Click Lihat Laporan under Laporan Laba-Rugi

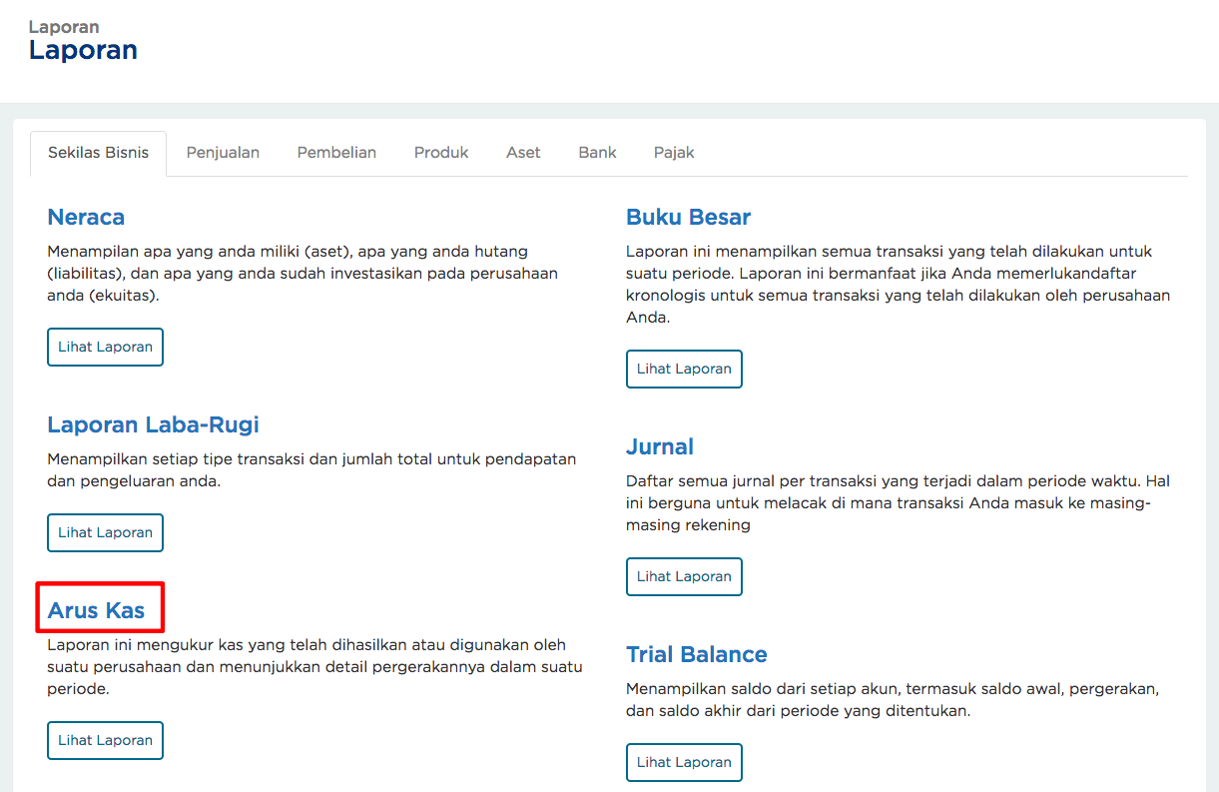point(105,532)
